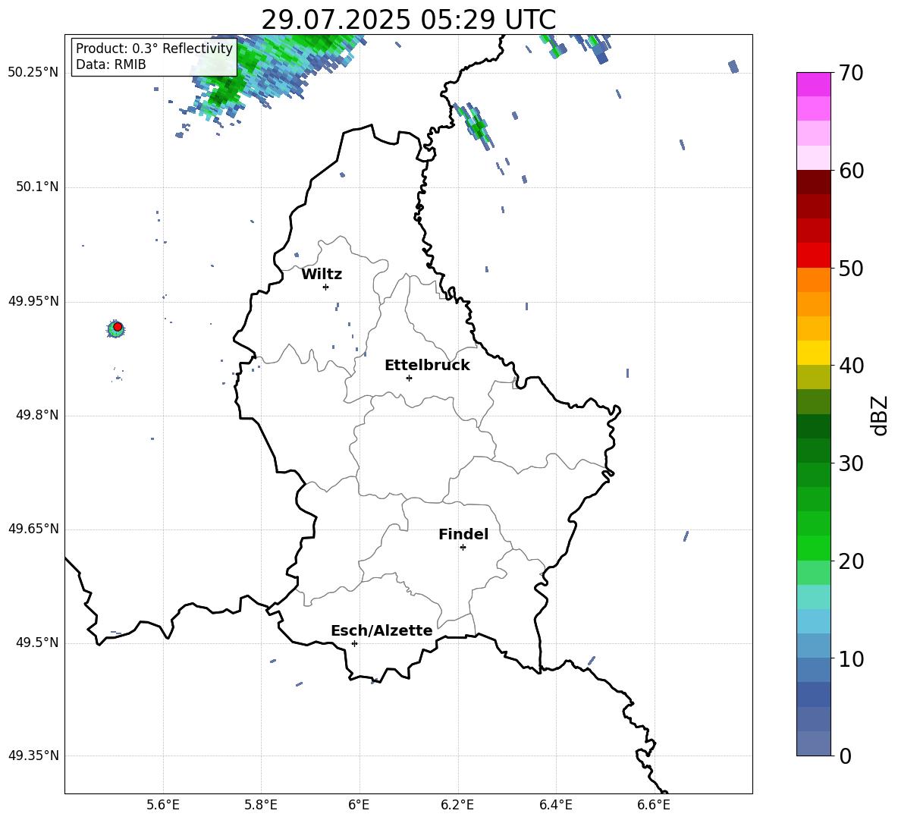Viewport: 898px width, 820px height.
Task: Click the colorbar label 60
Action: (x=850, y=171)
